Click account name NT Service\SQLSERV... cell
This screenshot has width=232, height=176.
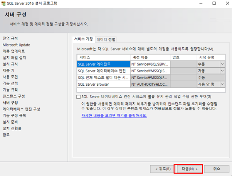point(150,64)
